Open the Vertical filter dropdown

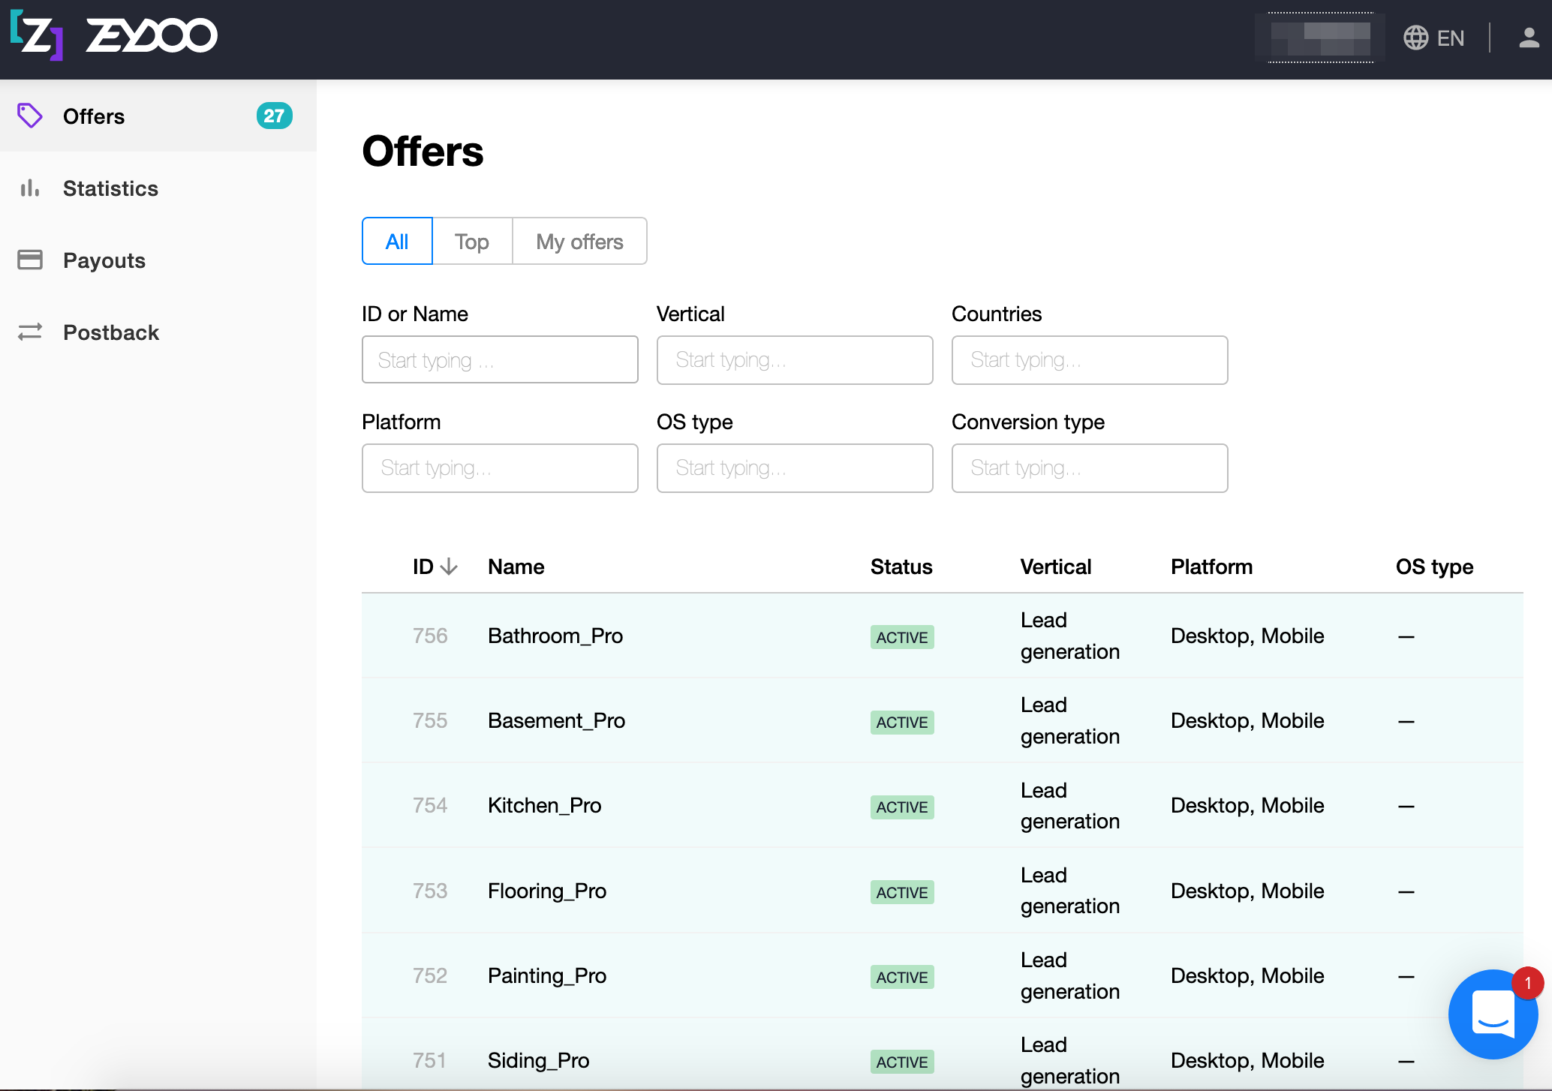point(794,360)
